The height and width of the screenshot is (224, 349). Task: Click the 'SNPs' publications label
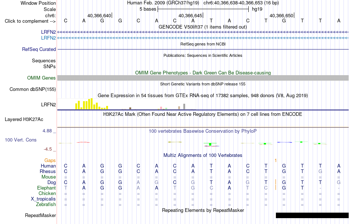(50, 66)
